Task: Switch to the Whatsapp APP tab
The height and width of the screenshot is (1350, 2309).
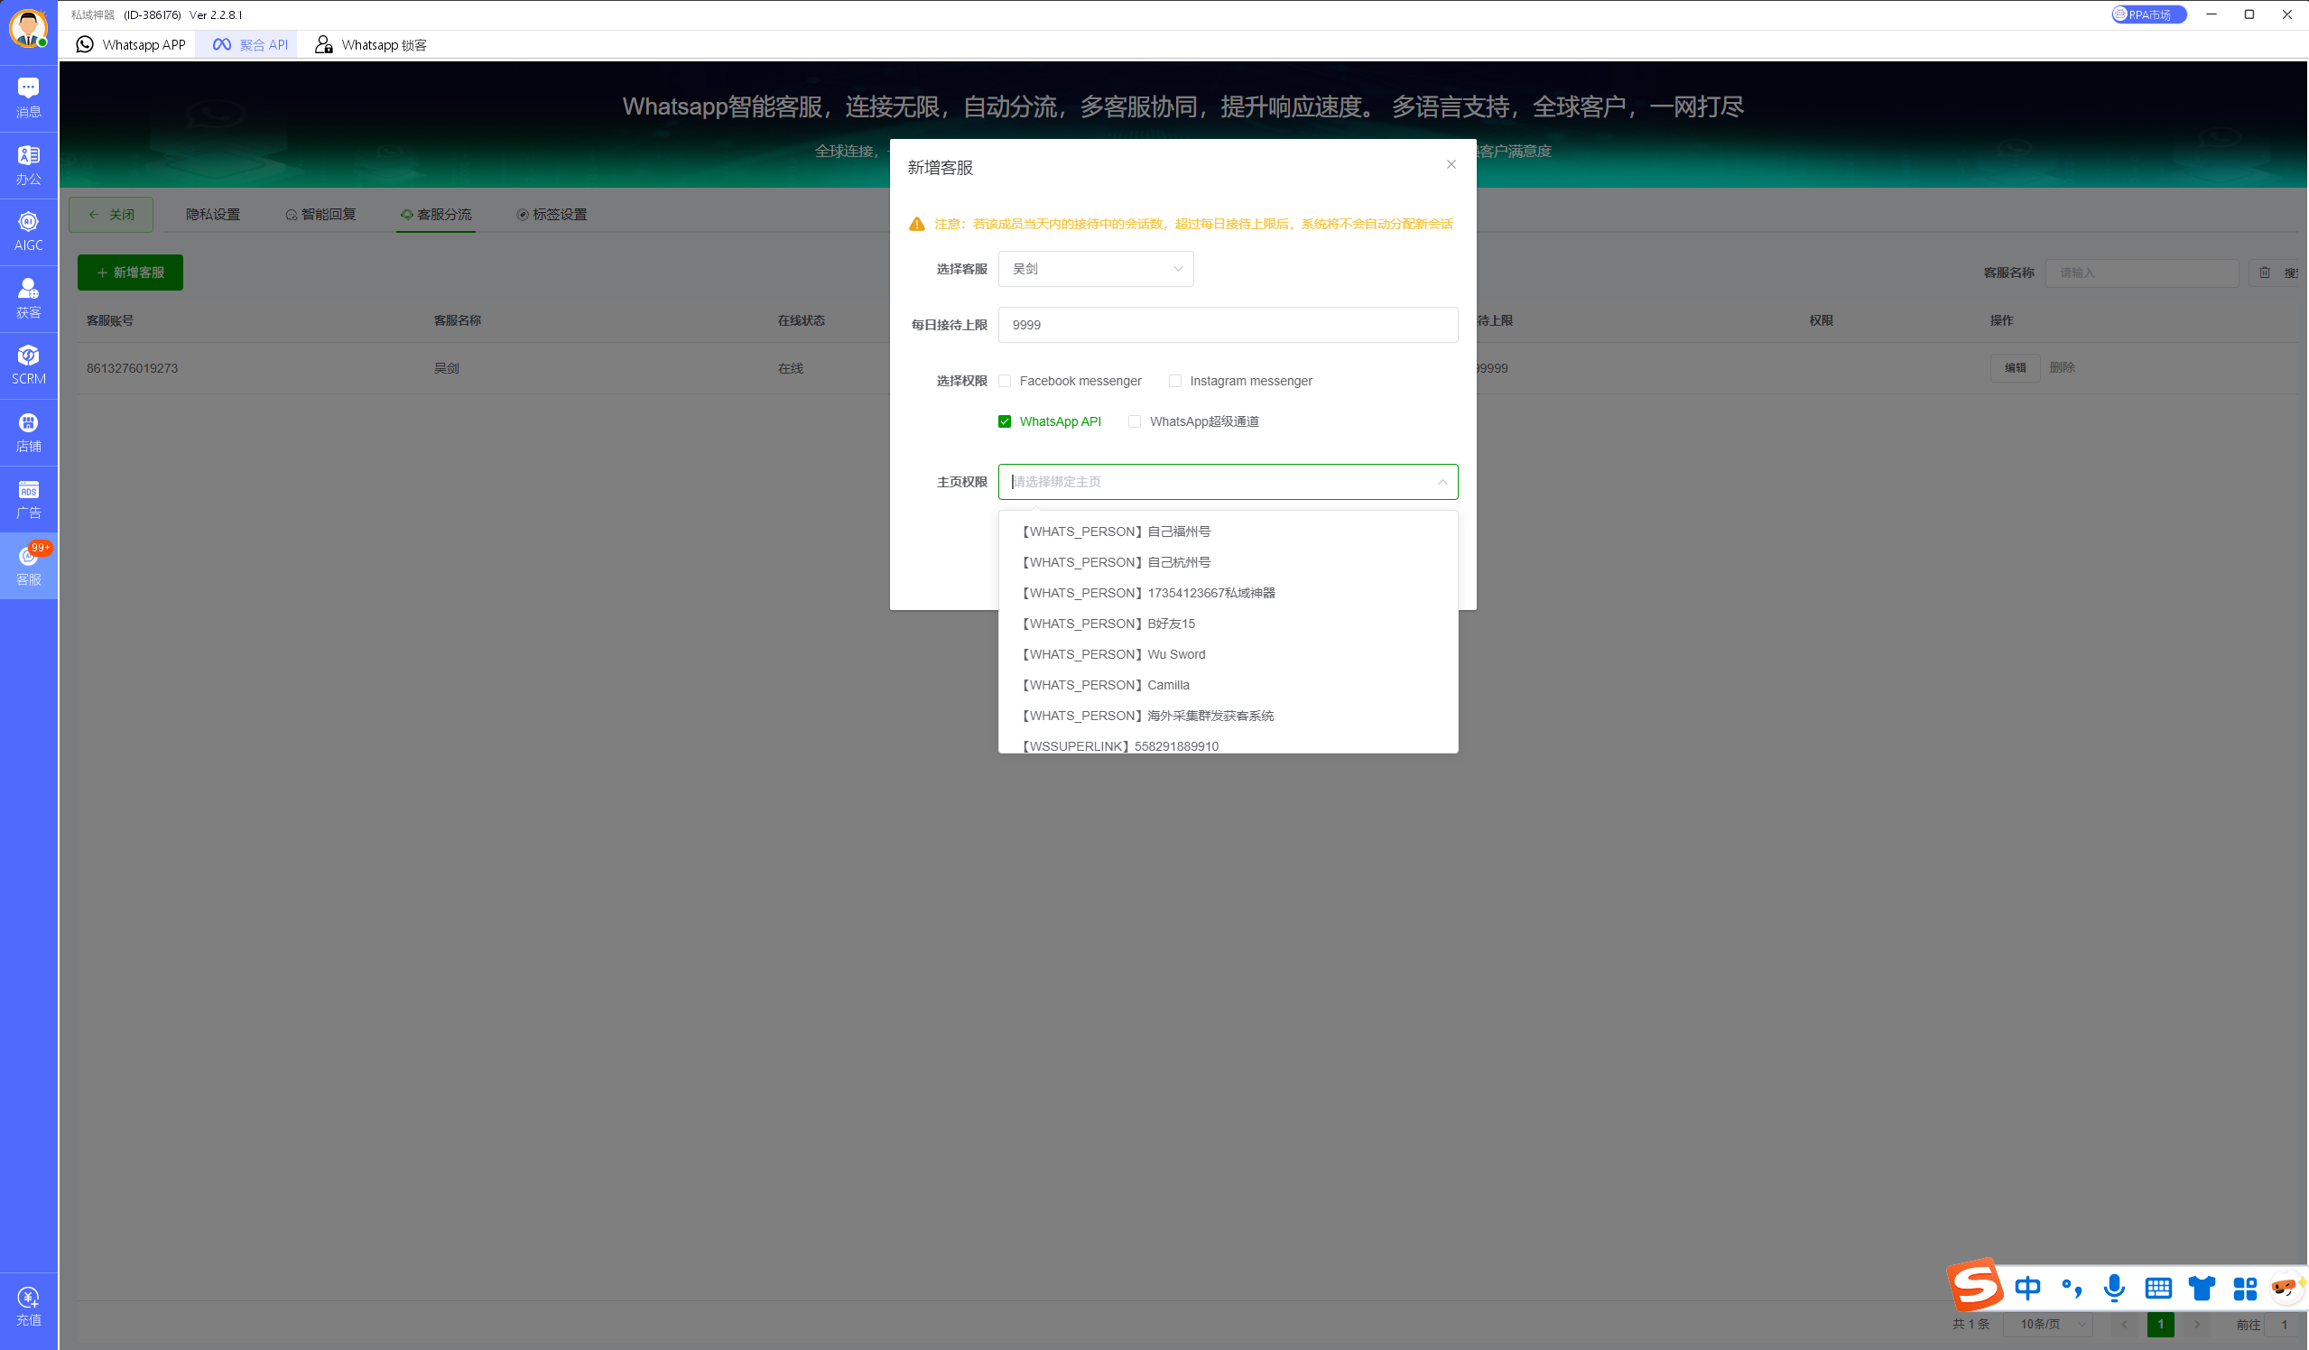Action: (x=131, y=44)
